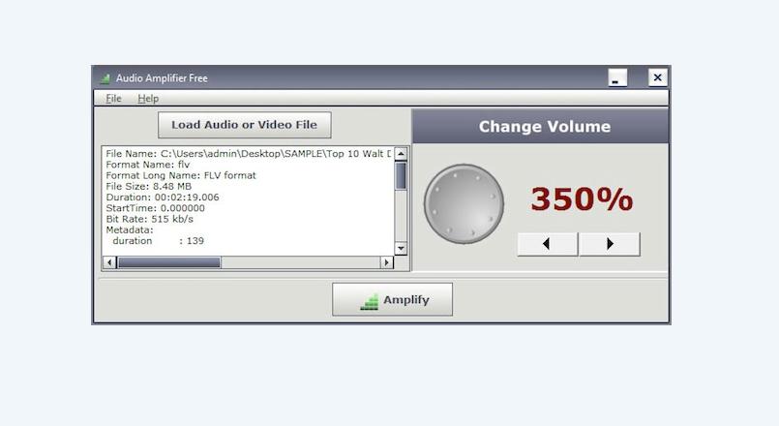Click the 350% volume percentage display
779x426 pixels.
coord(581,199)
